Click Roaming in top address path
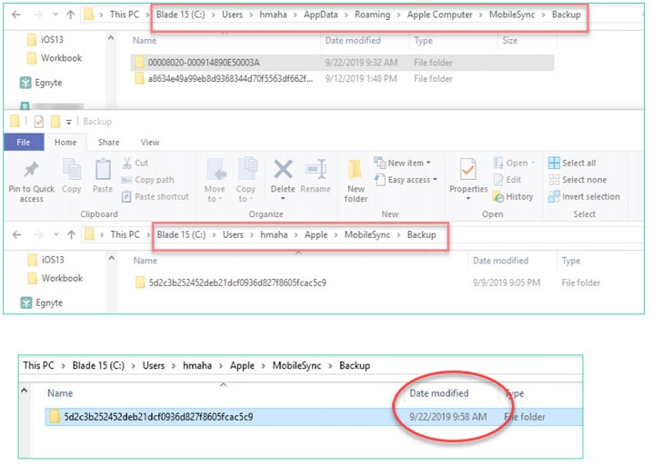 pyautogui.click(x=372, y=15)
